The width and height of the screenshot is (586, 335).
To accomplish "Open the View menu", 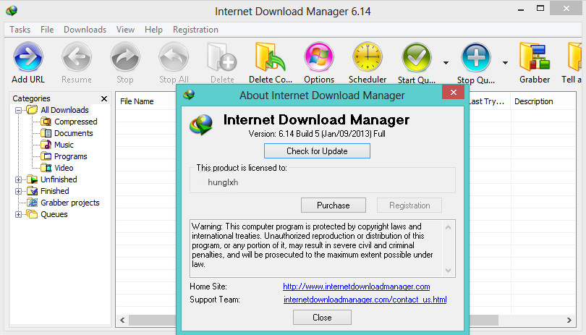I will point(125,30).
